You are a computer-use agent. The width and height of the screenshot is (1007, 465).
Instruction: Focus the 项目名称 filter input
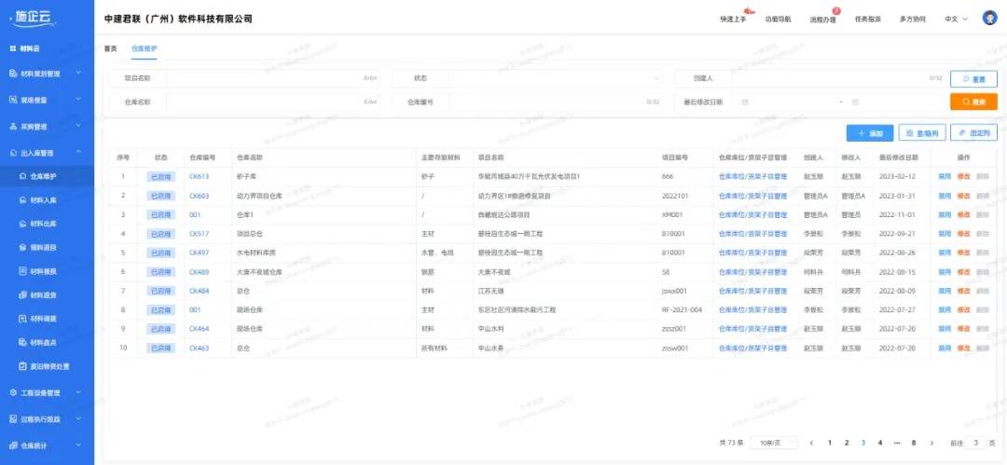(x=272, y=77)
